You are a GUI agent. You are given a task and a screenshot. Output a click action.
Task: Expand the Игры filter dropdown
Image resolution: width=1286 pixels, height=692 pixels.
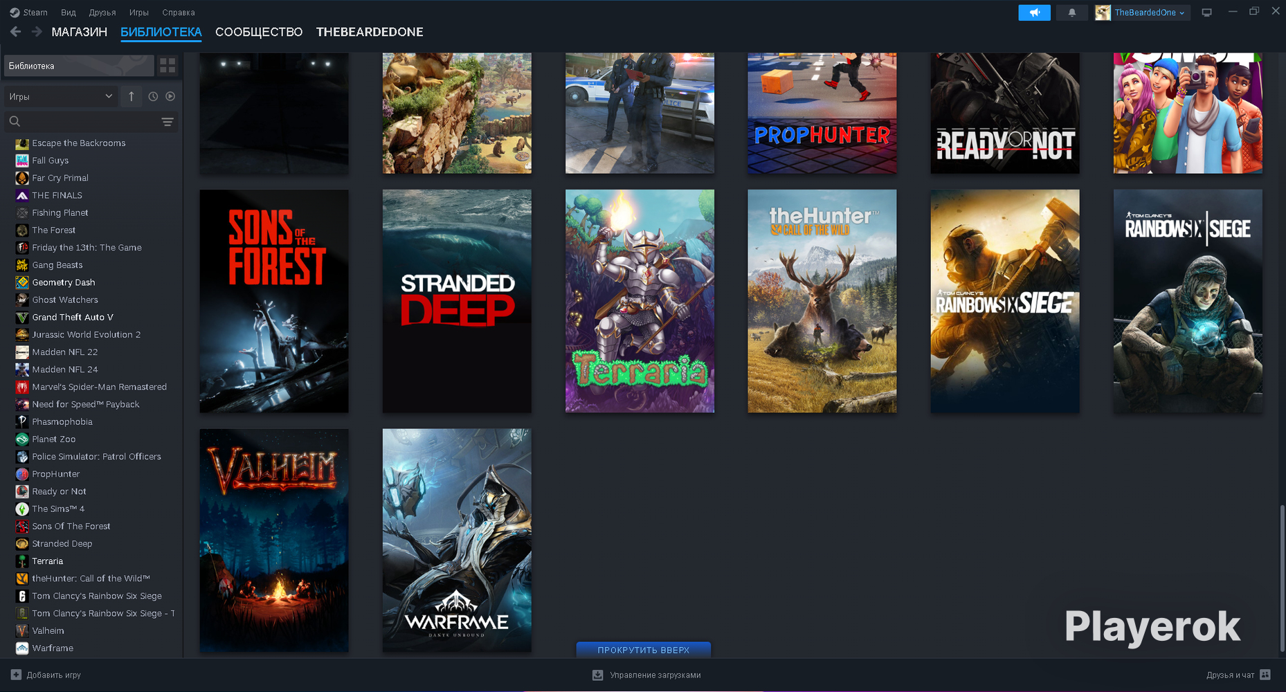coord(60,97)
